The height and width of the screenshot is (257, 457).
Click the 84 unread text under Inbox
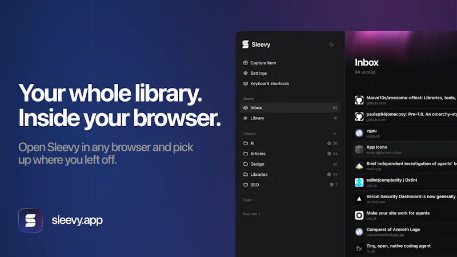[x=365, y=72]
